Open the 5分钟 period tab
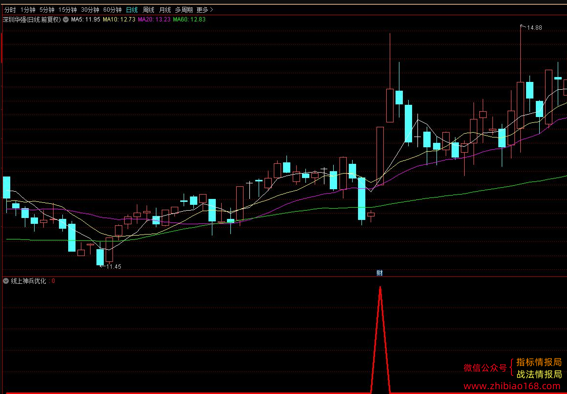 [47, 10]
